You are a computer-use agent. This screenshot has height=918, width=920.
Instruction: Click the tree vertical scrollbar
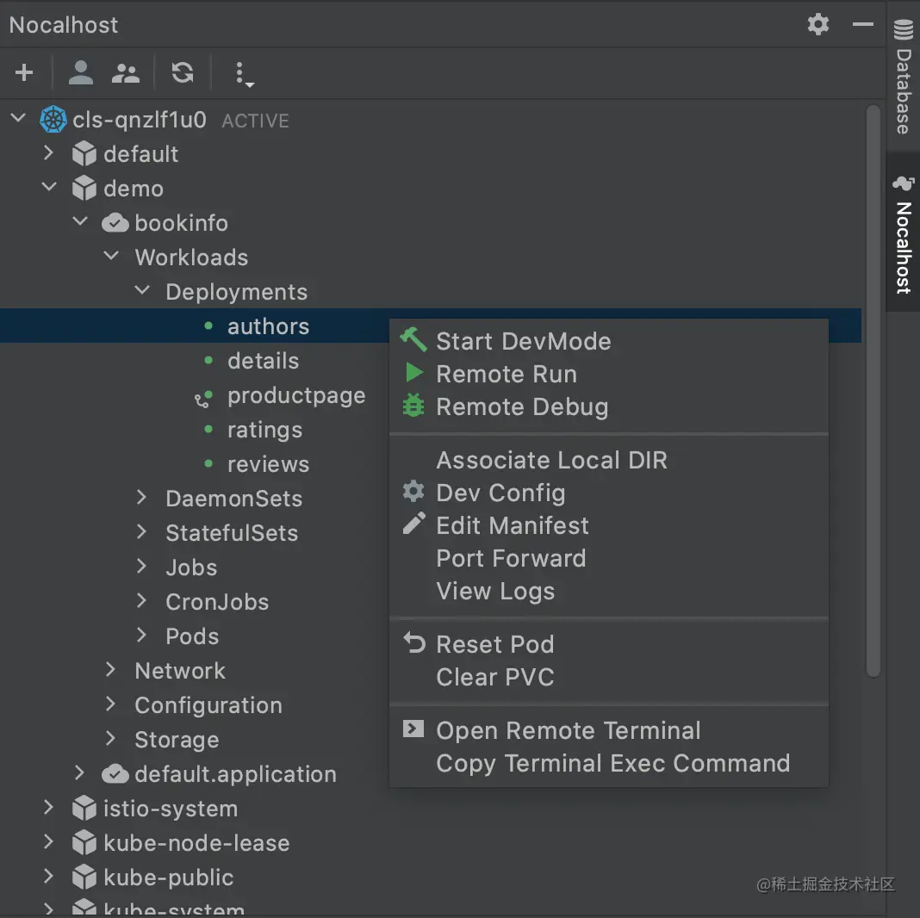[873, 391]
